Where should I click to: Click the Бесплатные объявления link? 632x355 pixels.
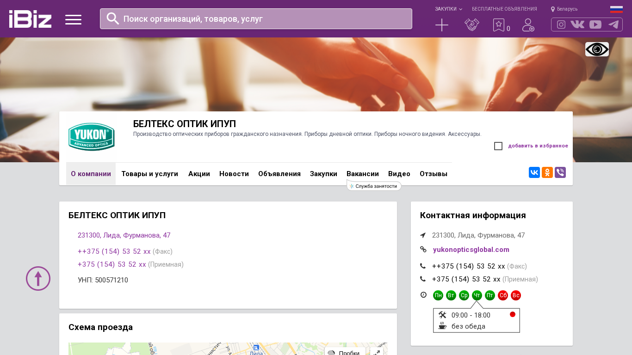(x=504, y=9)
